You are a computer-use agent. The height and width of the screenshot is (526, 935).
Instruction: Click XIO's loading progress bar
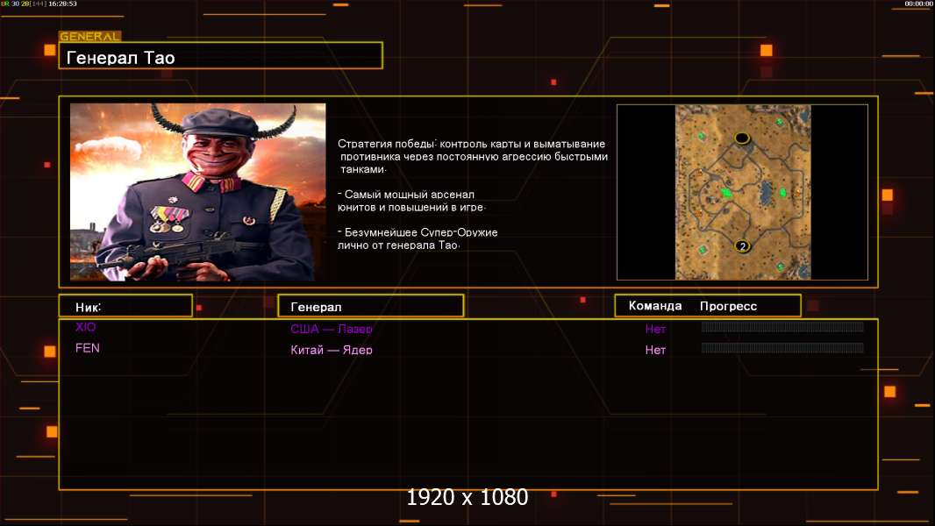[782, 327]
